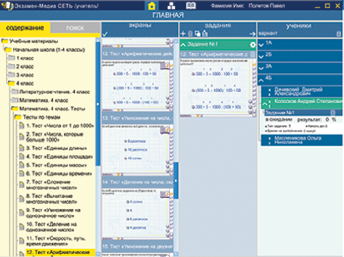Click the 15. Тест «Умножение на двузначное» header
Screen dimensions: 344x257
(138, 246)
